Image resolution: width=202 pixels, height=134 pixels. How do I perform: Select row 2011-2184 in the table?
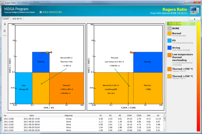(x=83, y=122)
